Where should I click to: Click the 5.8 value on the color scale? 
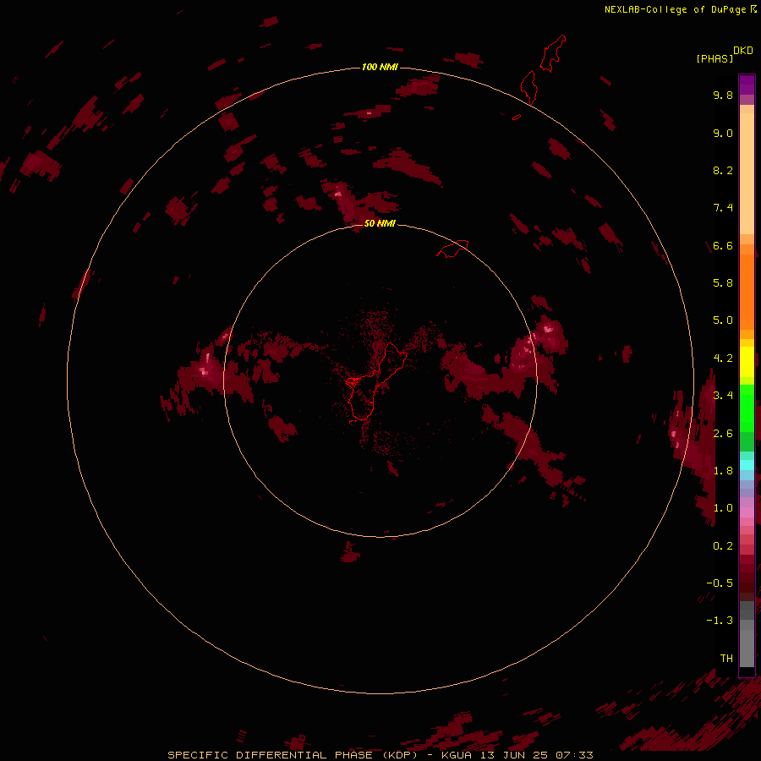(x=723, y=283)
